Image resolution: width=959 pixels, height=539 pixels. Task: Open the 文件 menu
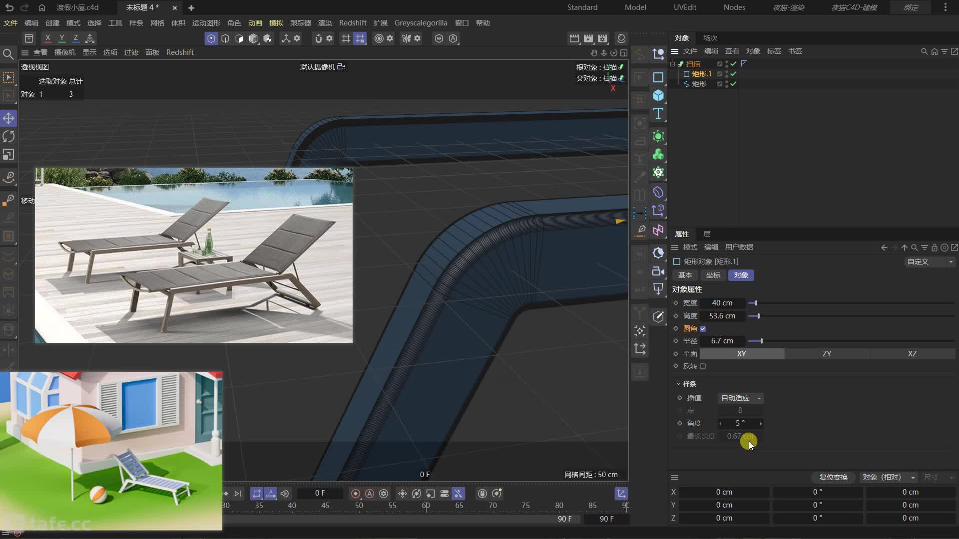[10, 23]
